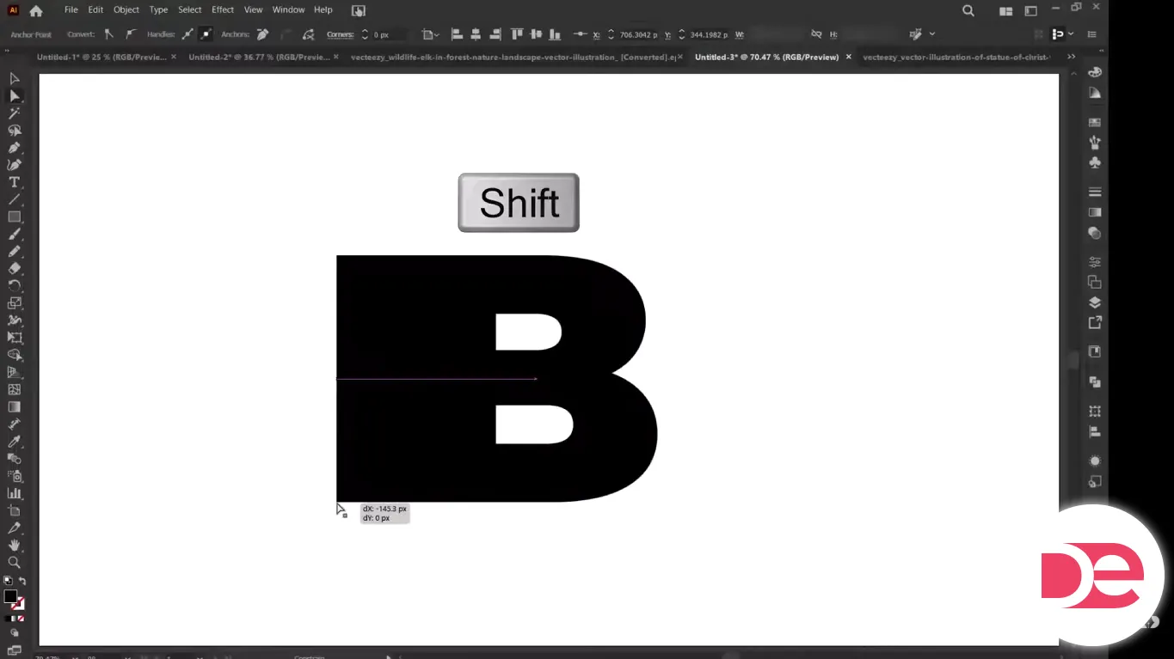
Task: Close the Untitled-3 document tab
Action: pyautogui.click(x=848, y=57)
